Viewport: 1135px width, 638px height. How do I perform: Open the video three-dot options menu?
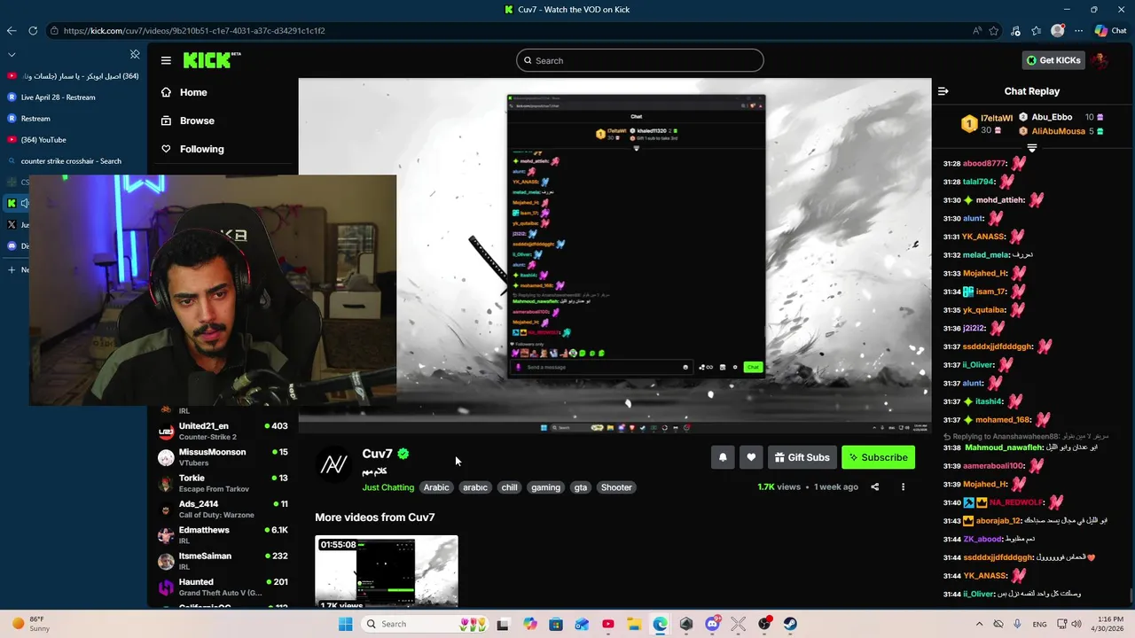click(903, 486)
